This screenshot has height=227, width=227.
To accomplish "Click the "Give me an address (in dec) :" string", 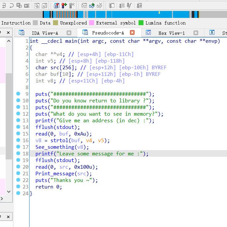I will pos(102,121).
